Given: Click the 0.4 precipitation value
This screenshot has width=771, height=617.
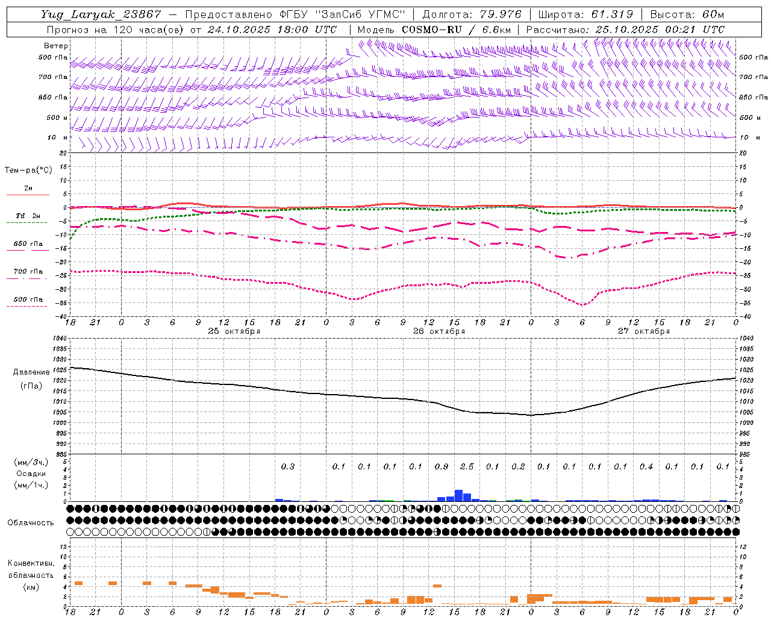Looking at the screenshot, I should click(646, 466).
